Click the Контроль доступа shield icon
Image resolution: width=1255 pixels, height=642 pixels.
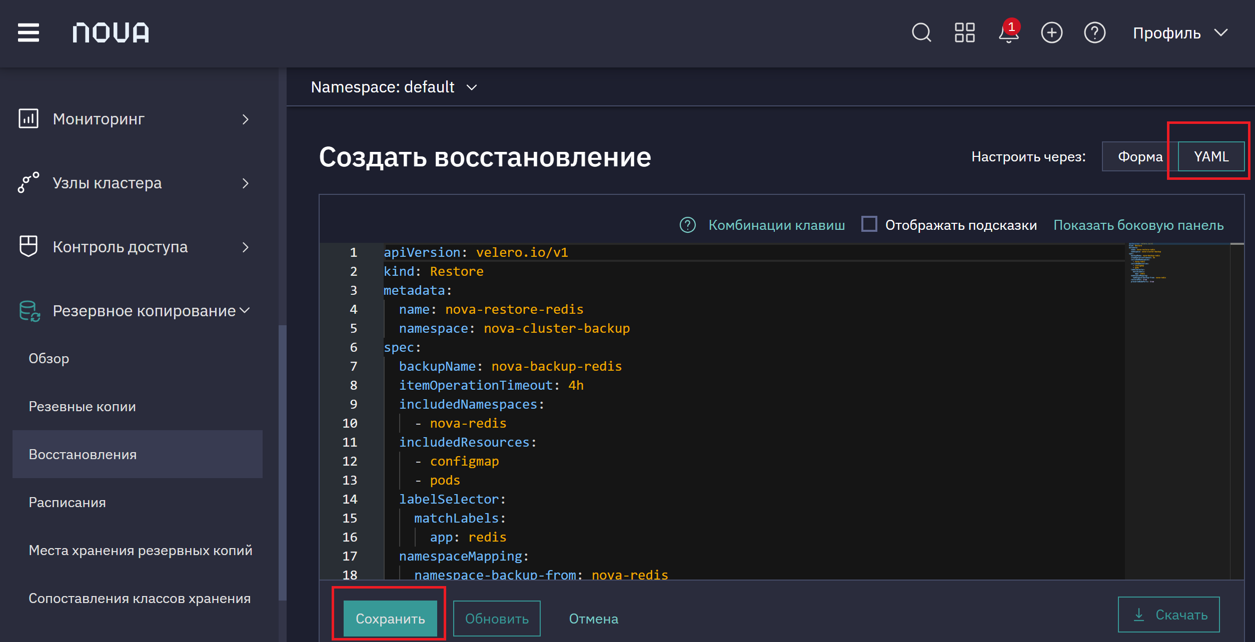[29, 246]
